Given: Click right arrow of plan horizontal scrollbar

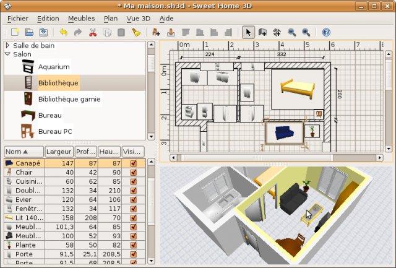Looking at the screenshot, I should pyautogui.click(x=379, y=158).
